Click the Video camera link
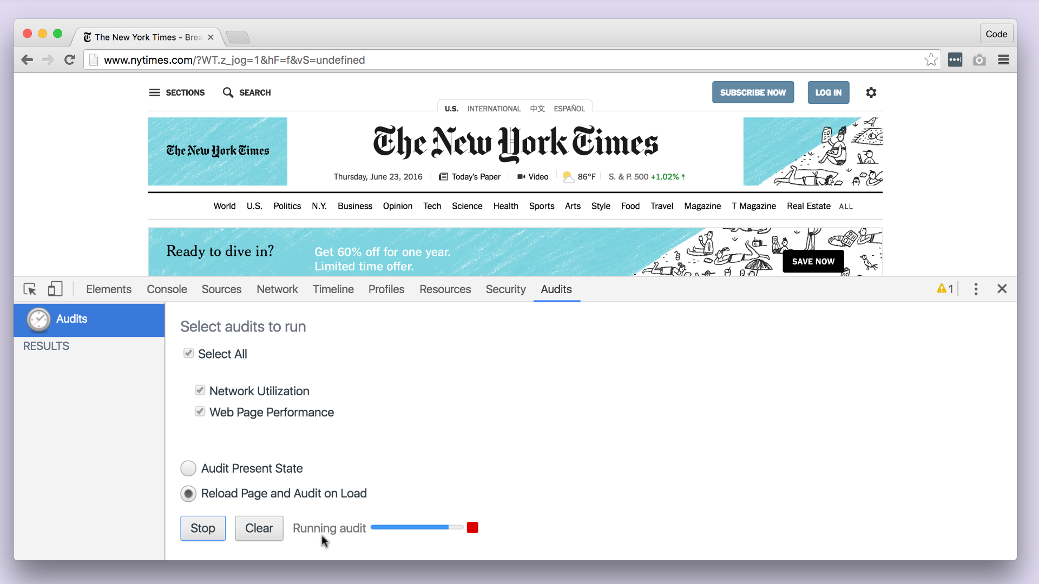 pyautogui.click(x=532, y=177)
